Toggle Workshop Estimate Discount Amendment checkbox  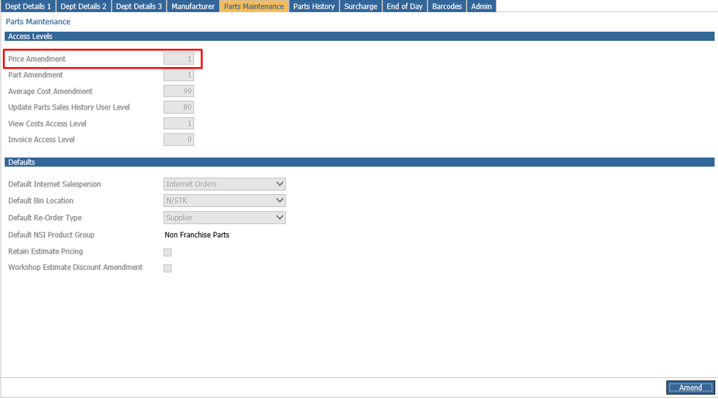click(167, 268)
